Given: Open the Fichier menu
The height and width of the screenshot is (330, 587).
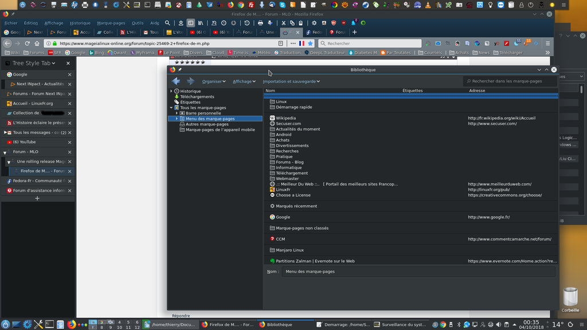Looking at the screenshot, I should pyautogui.click(x=11, y=23).
